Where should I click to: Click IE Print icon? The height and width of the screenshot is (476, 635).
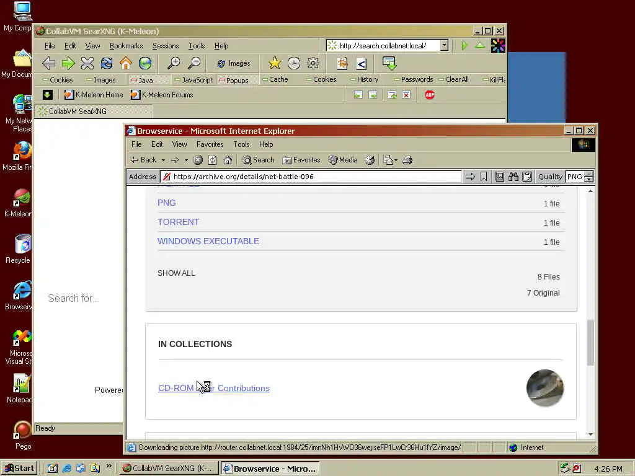(407, 160)
